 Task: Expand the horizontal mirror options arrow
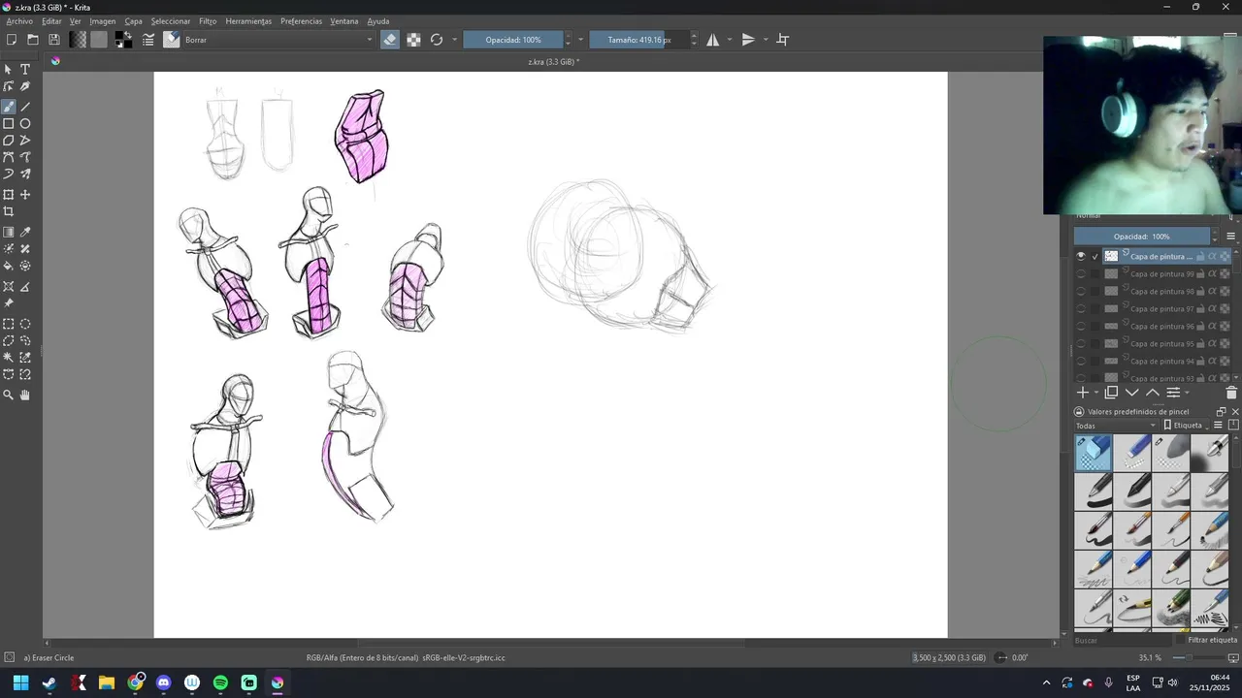click(x=730, y=40)
